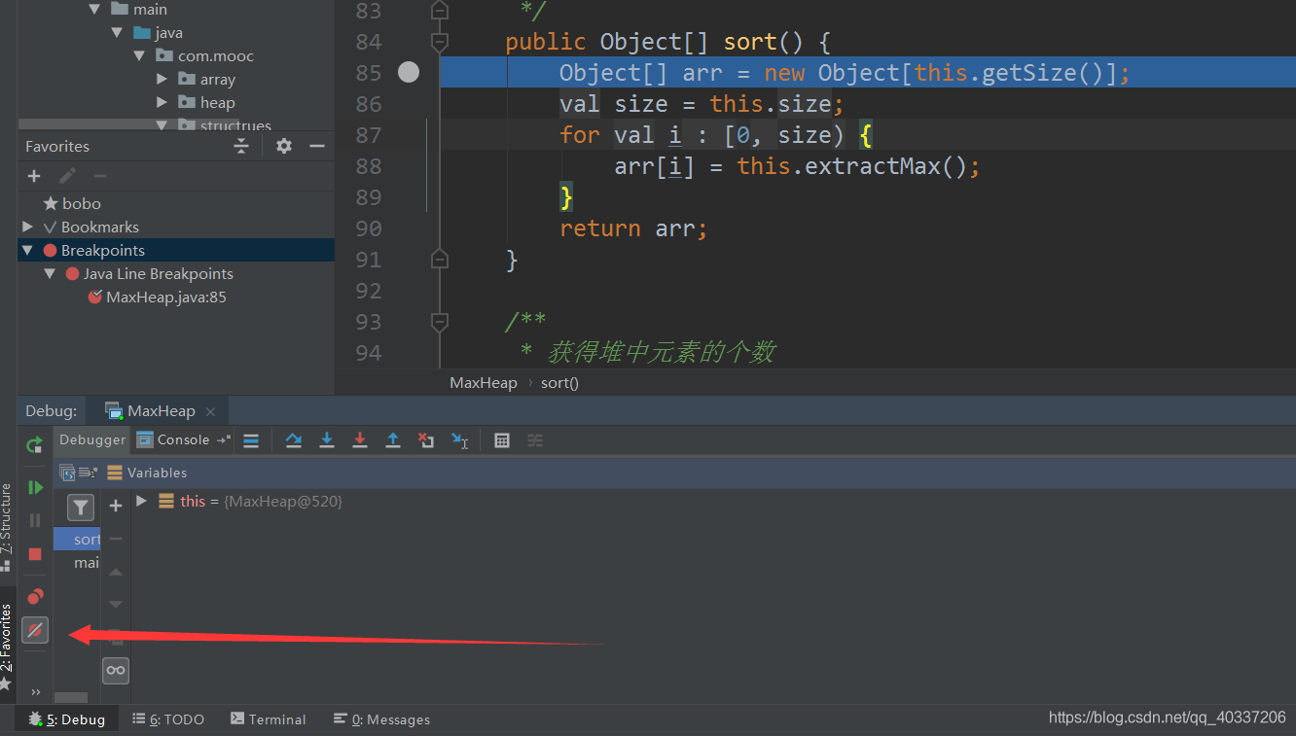Click the red Force Step Into icon
1296x736 pixels.
360,440
